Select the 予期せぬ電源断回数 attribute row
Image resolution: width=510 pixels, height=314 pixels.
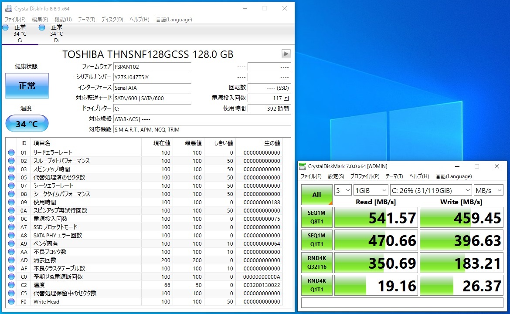coord(144,277)
